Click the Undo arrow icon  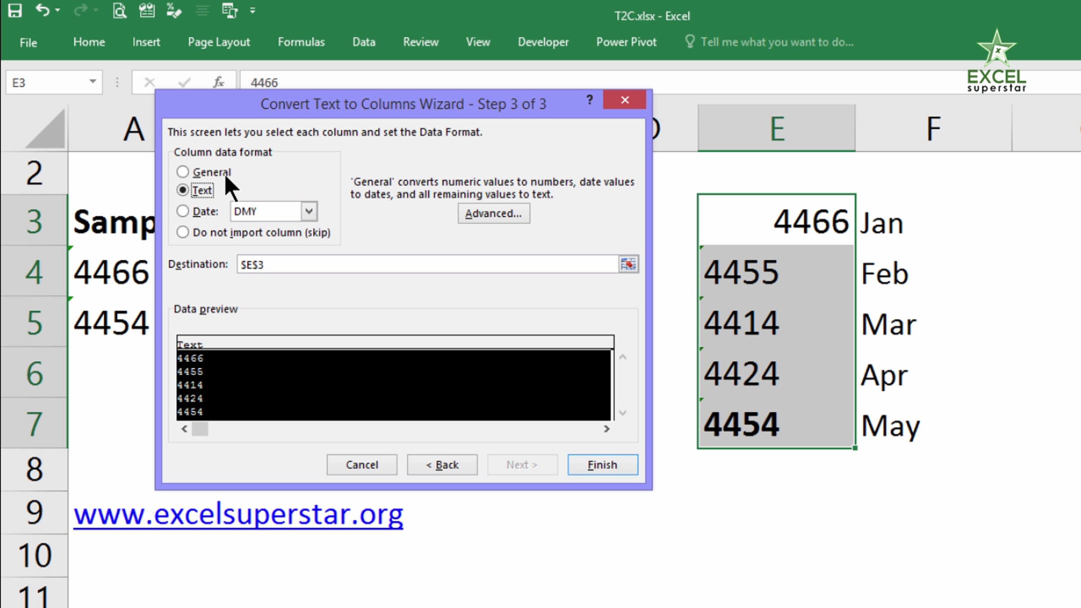pos(42,10)
